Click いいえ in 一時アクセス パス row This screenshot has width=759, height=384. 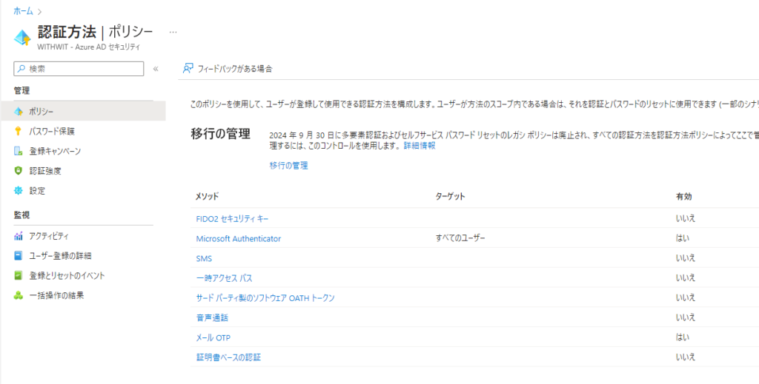pos(686,278)
